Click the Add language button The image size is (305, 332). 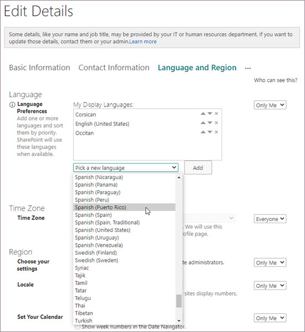[x=198, y=168]
